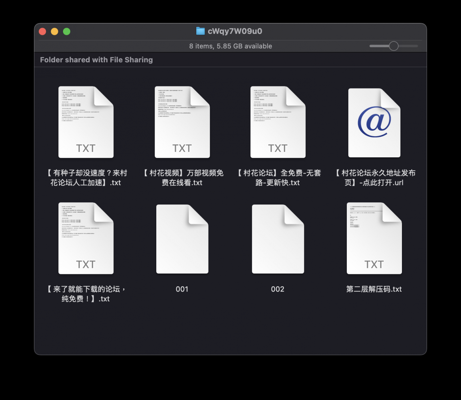Click the icon size slider knob
This screenshot has width=461, height=400.
tap(394, 46)
